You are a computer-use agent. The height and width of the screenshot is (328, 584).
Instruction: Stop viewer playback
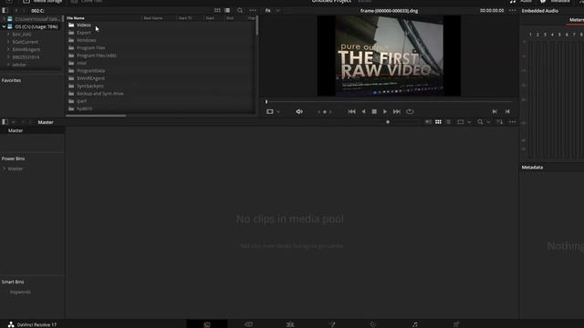tap(374, 111)
